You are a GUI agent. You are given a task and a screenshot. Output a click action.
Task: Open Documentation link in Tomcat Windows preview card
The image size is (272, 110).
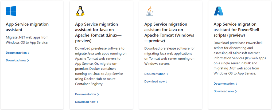coord(156,74)
